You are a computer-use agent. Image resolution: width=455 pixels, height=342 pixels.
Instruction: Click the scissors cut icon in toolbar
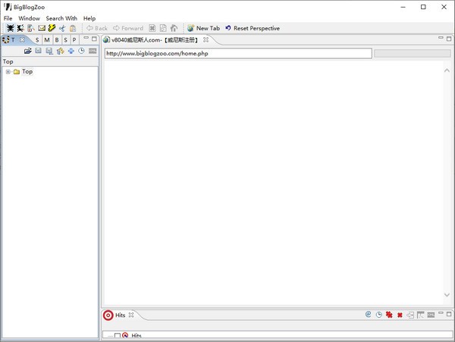pyautogui.click(x=62, y=28)
